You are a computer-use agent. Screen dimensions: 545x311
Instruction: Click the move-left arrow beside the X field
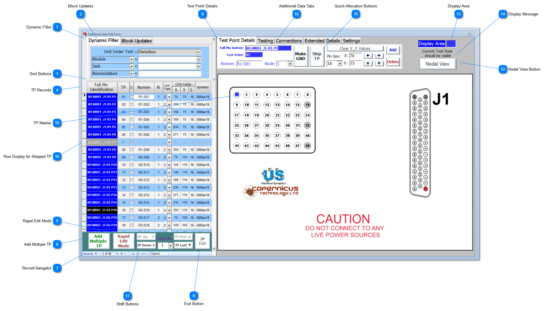point(368,56)
